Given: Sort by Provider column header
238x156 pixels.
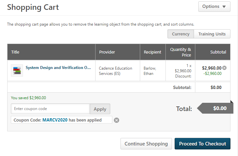Looking at the screenshot, I should click(107, 52).
